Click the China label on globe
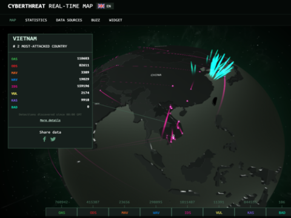The image size is (291, 218). 156,75
